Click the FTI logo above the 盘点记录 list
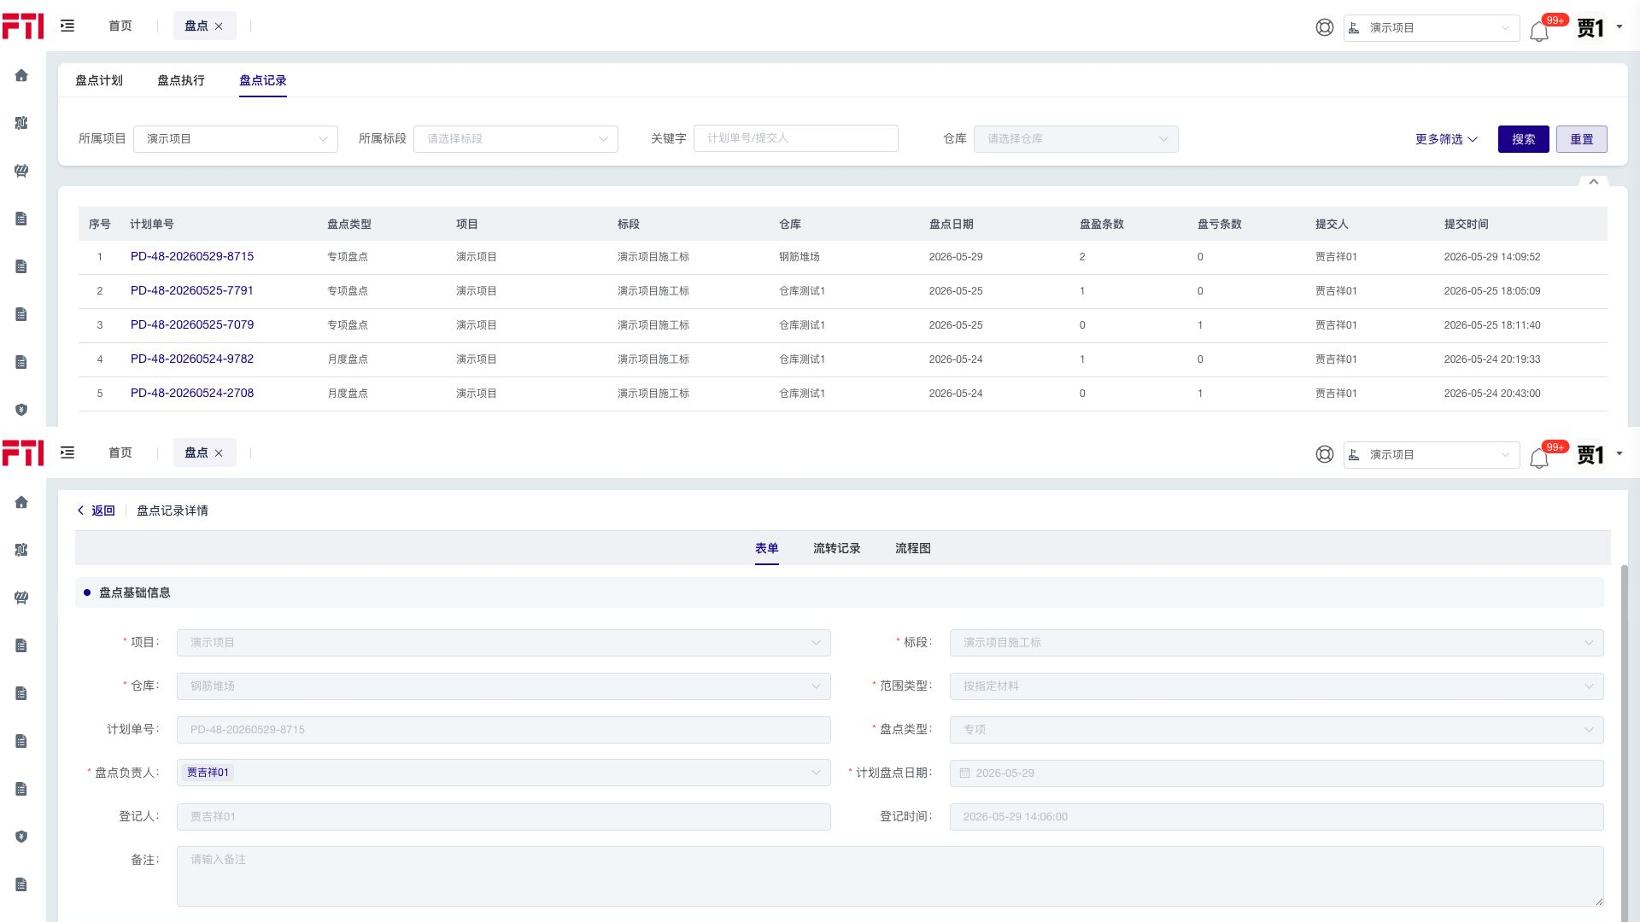This screenshot has height=922, width=1640. coord(23,26)
